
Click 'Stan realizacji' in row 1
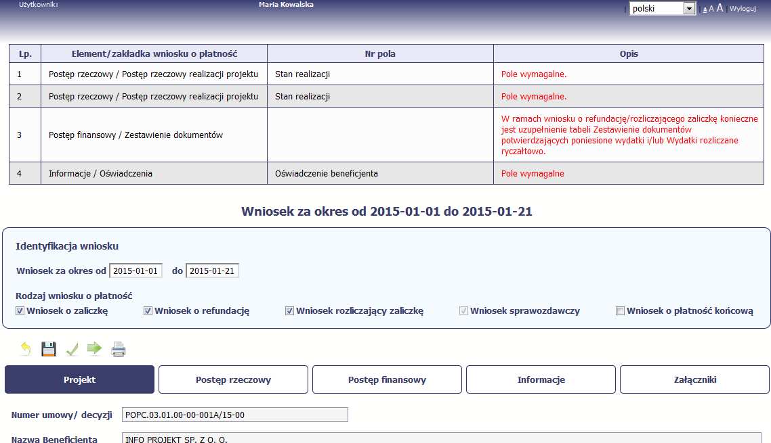(302, 74)
